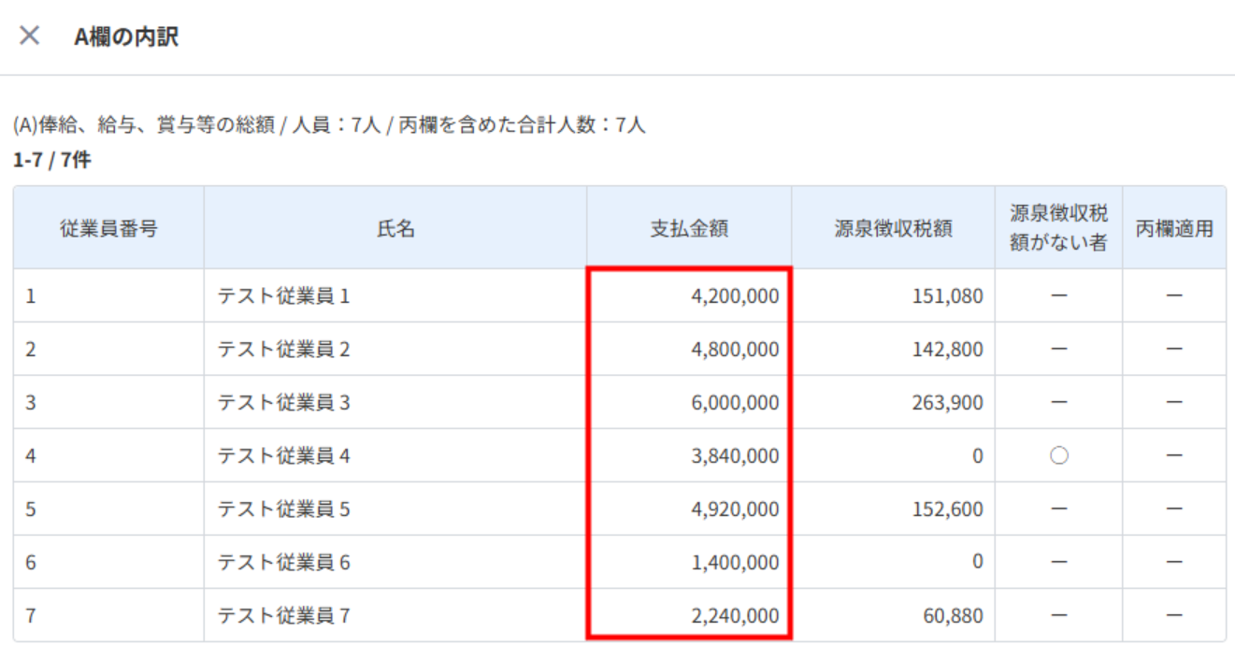Select the name テスト従業員 1

283,296
